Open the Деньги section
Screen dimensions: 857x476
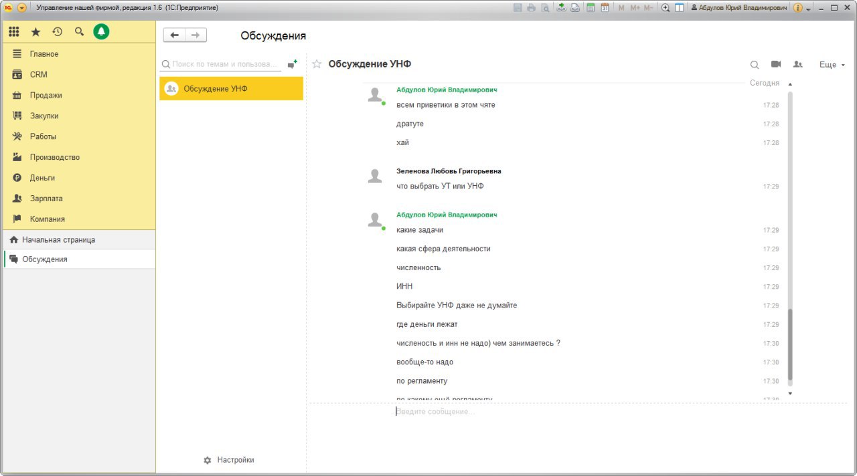click(79, 178)
